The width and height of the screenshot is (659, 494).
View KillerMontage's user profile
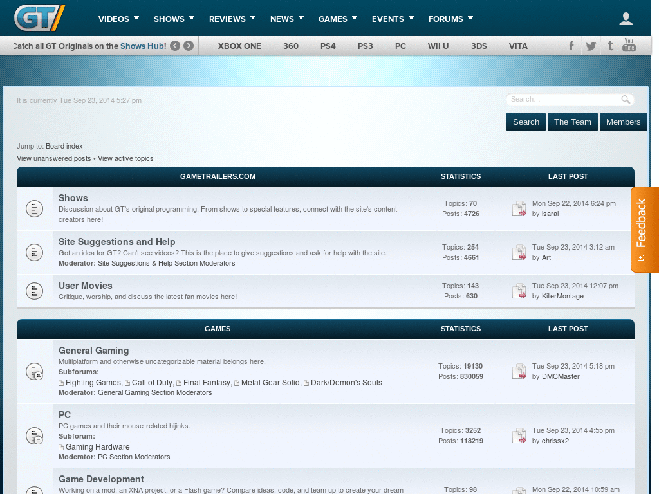[562, 296]
